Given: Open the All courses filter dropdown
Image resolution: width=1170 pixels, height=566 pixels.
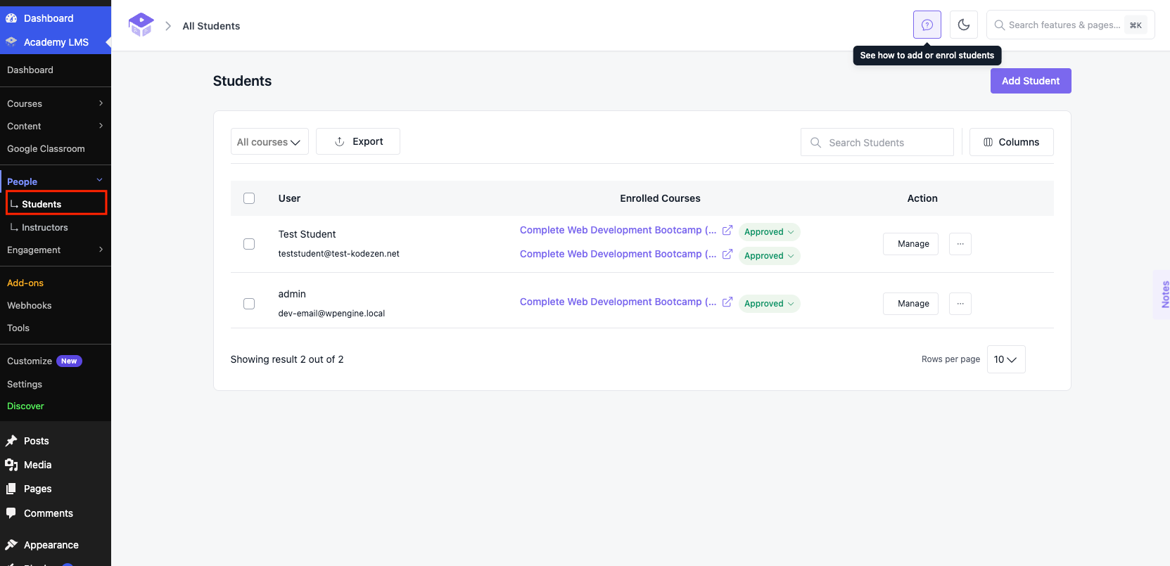Looking at the screenshot, I should point(269,141).
